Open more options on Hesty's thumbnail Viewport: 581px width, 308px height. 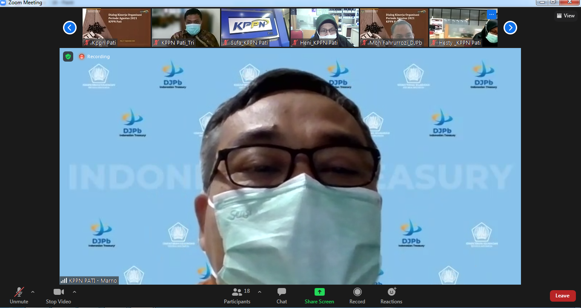(x=492, y=14)
